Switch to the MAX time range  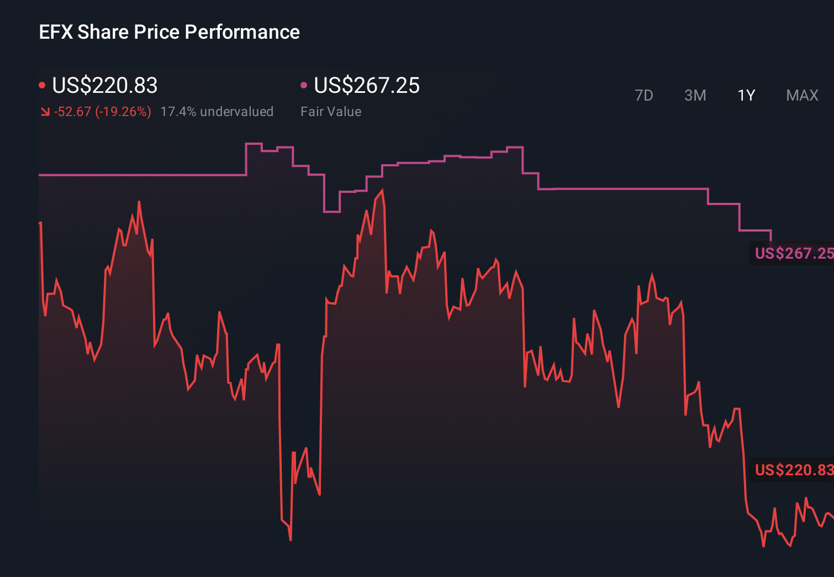click(802, 96)
